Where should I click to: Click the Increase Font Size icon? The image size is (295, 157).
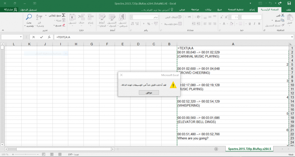click(227, 17)
